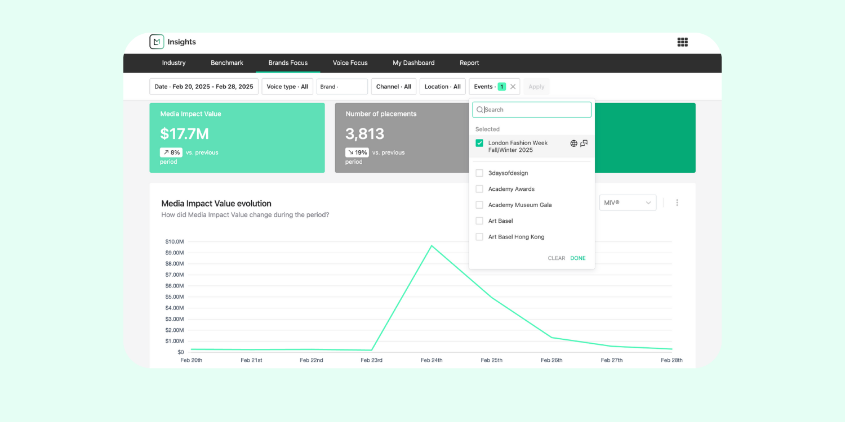This screenshot has width=845, height=422.
Task: Click the chat bubbles icon beside London Fashion Week
Action: 584,143
